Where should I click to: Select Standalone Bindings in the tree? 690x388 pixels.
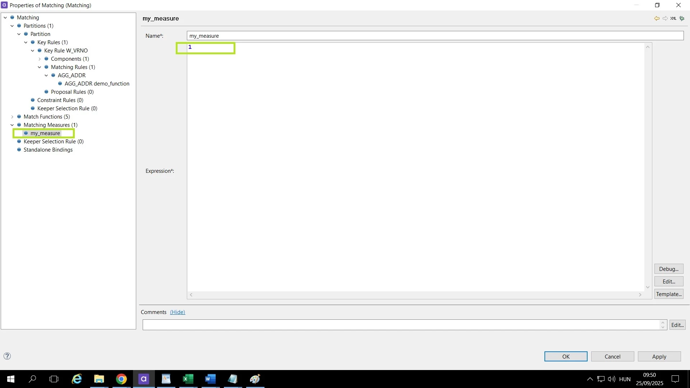[48, 150]
